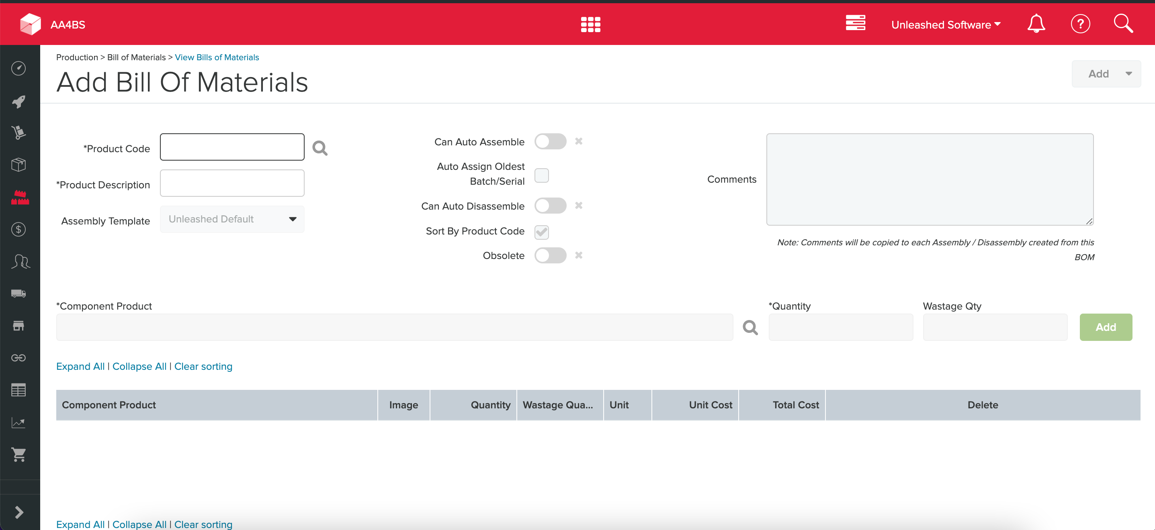This screenshot has height=530, width=1155.
Task: Open notifications bell
Action: click(x=1036, y=24)
